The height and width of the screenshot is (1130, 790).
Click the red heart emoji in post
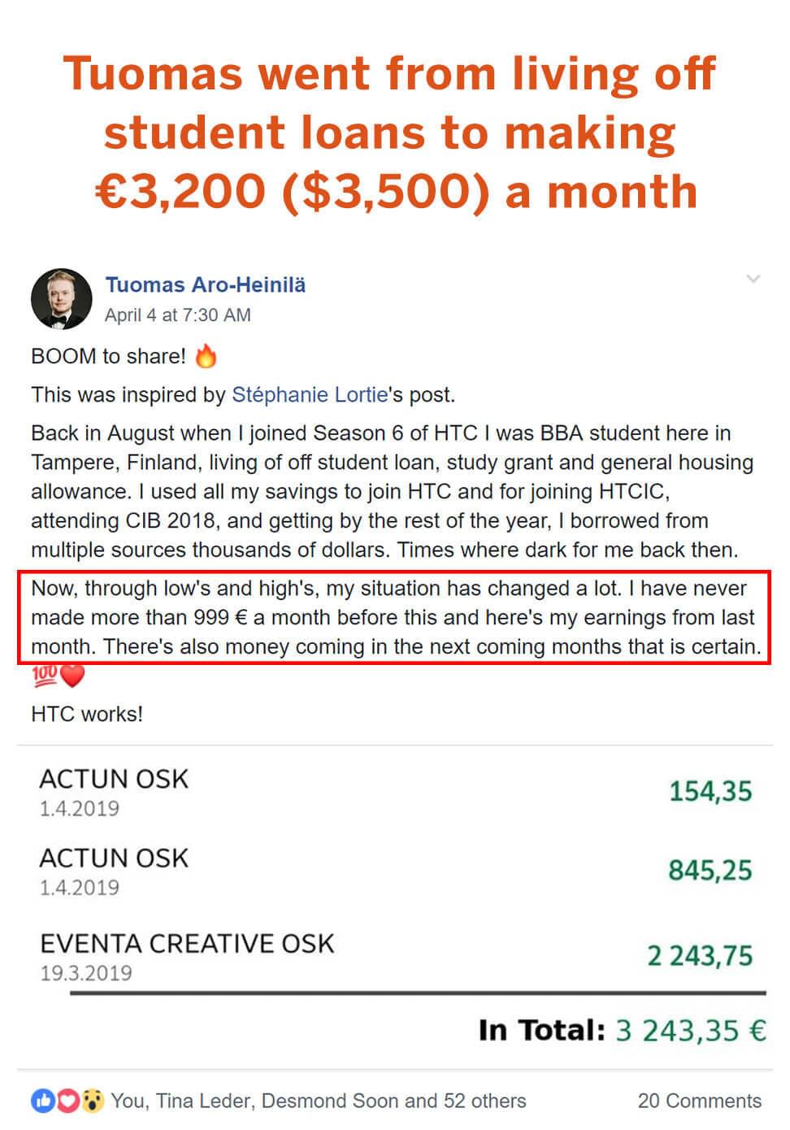[73, 676]
